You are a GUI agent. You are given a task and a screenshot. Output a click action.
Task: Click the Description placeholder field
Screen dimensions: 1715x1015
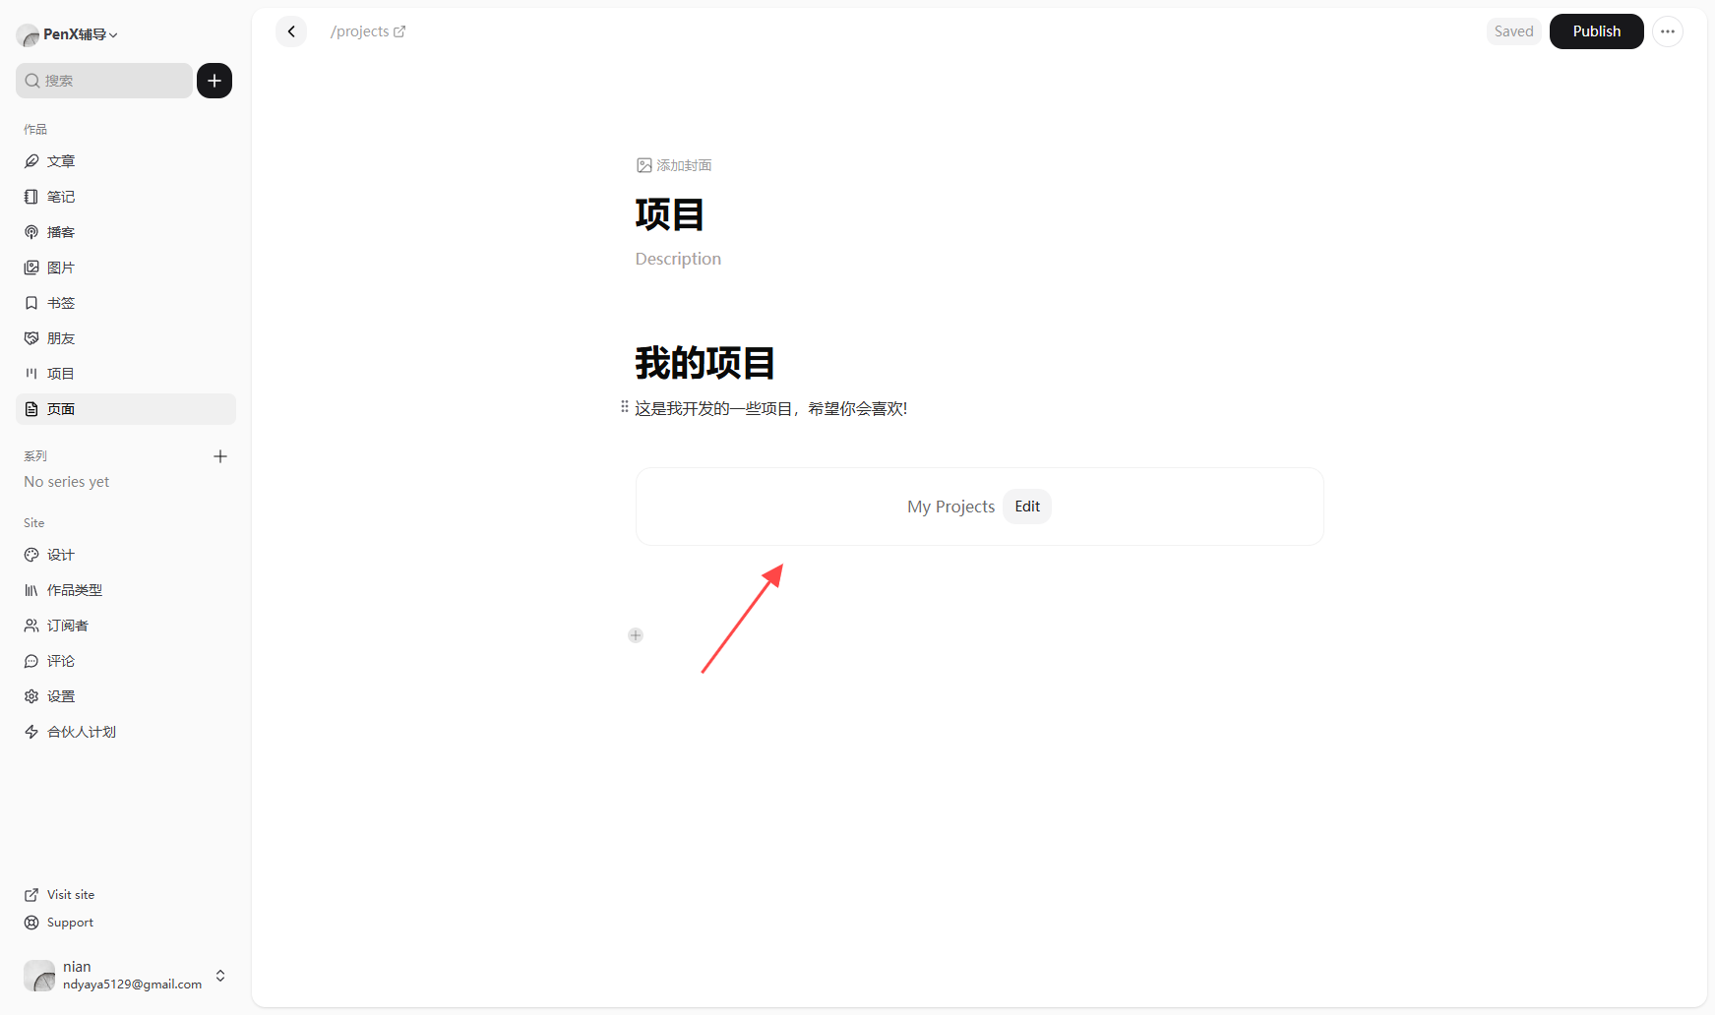[x=678, y=259]
